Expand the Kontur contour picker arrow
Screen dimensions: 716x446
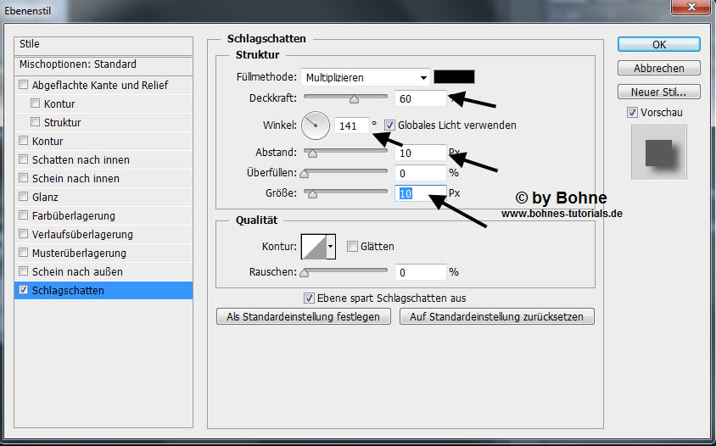(331, 246)
